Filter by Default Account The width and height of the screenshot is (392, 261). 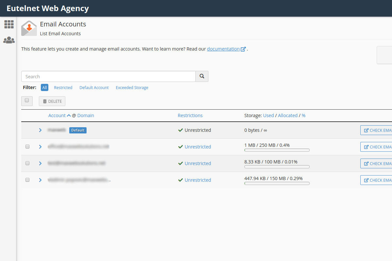(94, 88)
